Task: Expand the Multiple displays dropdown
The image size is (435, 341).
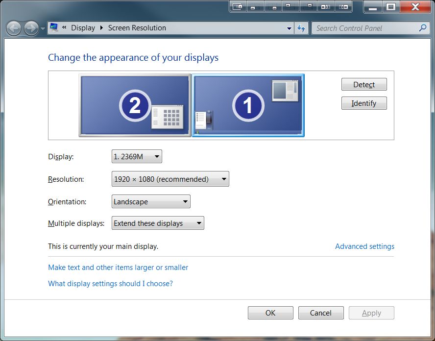Action: tap(158, 223)
